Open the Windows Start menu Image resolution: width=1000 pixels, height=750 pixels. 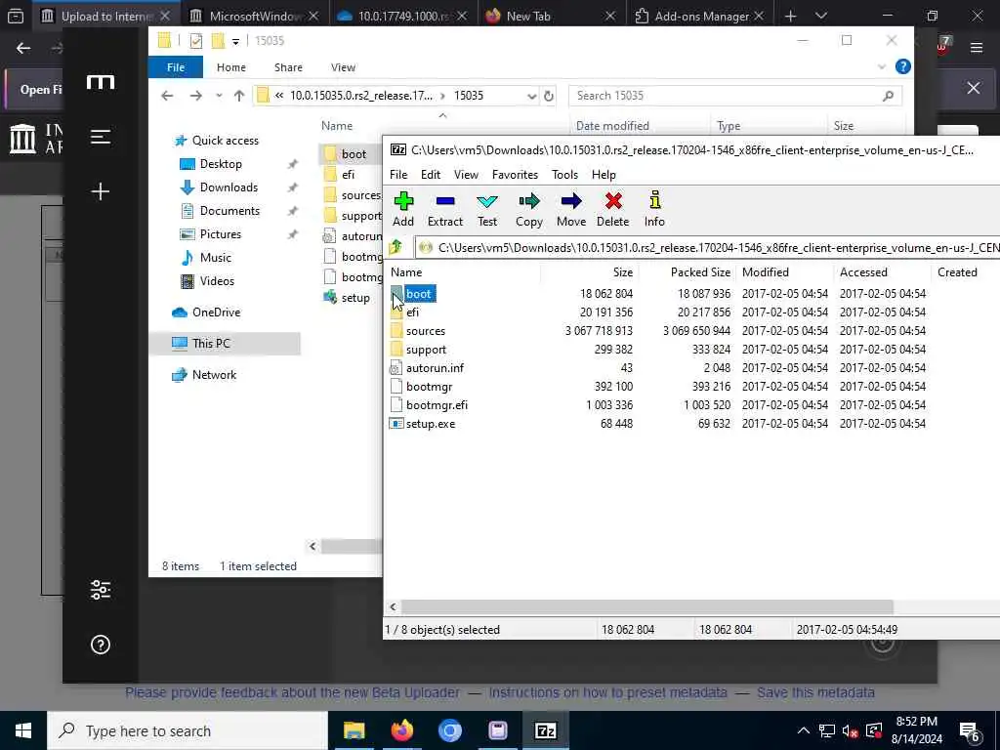(x=23, y=730)
